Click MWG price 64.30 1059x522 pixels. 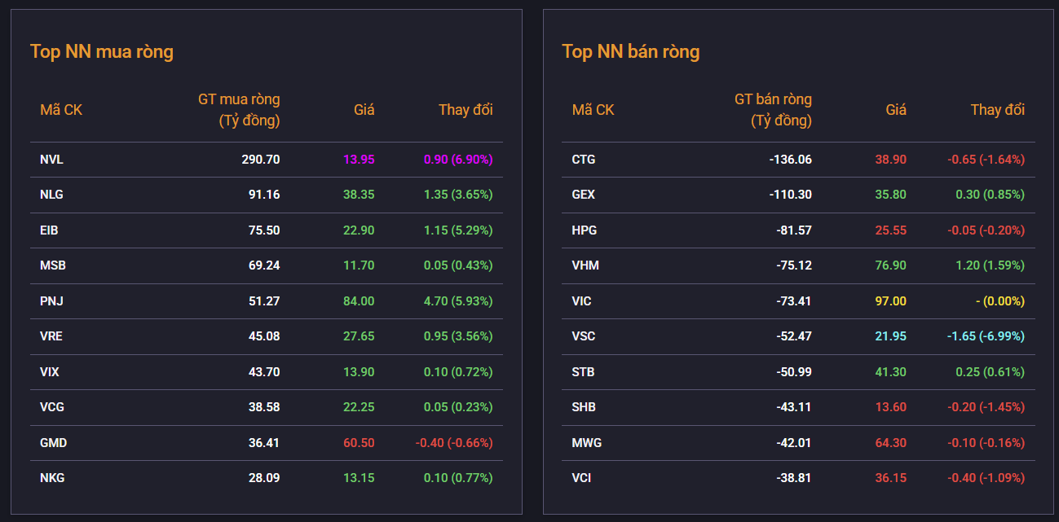click(x=891, y=443)
